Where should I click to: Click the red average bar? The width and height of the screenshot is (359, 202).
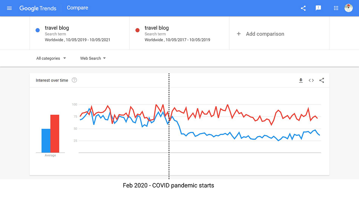(x=55, y=134)
